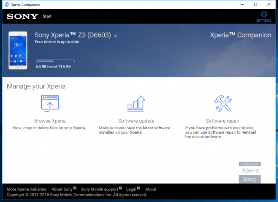Viewport: 278px width, 202px height.
Task: Click the Xperia Z3 phone thumbnail image
Action: (18, 50)
